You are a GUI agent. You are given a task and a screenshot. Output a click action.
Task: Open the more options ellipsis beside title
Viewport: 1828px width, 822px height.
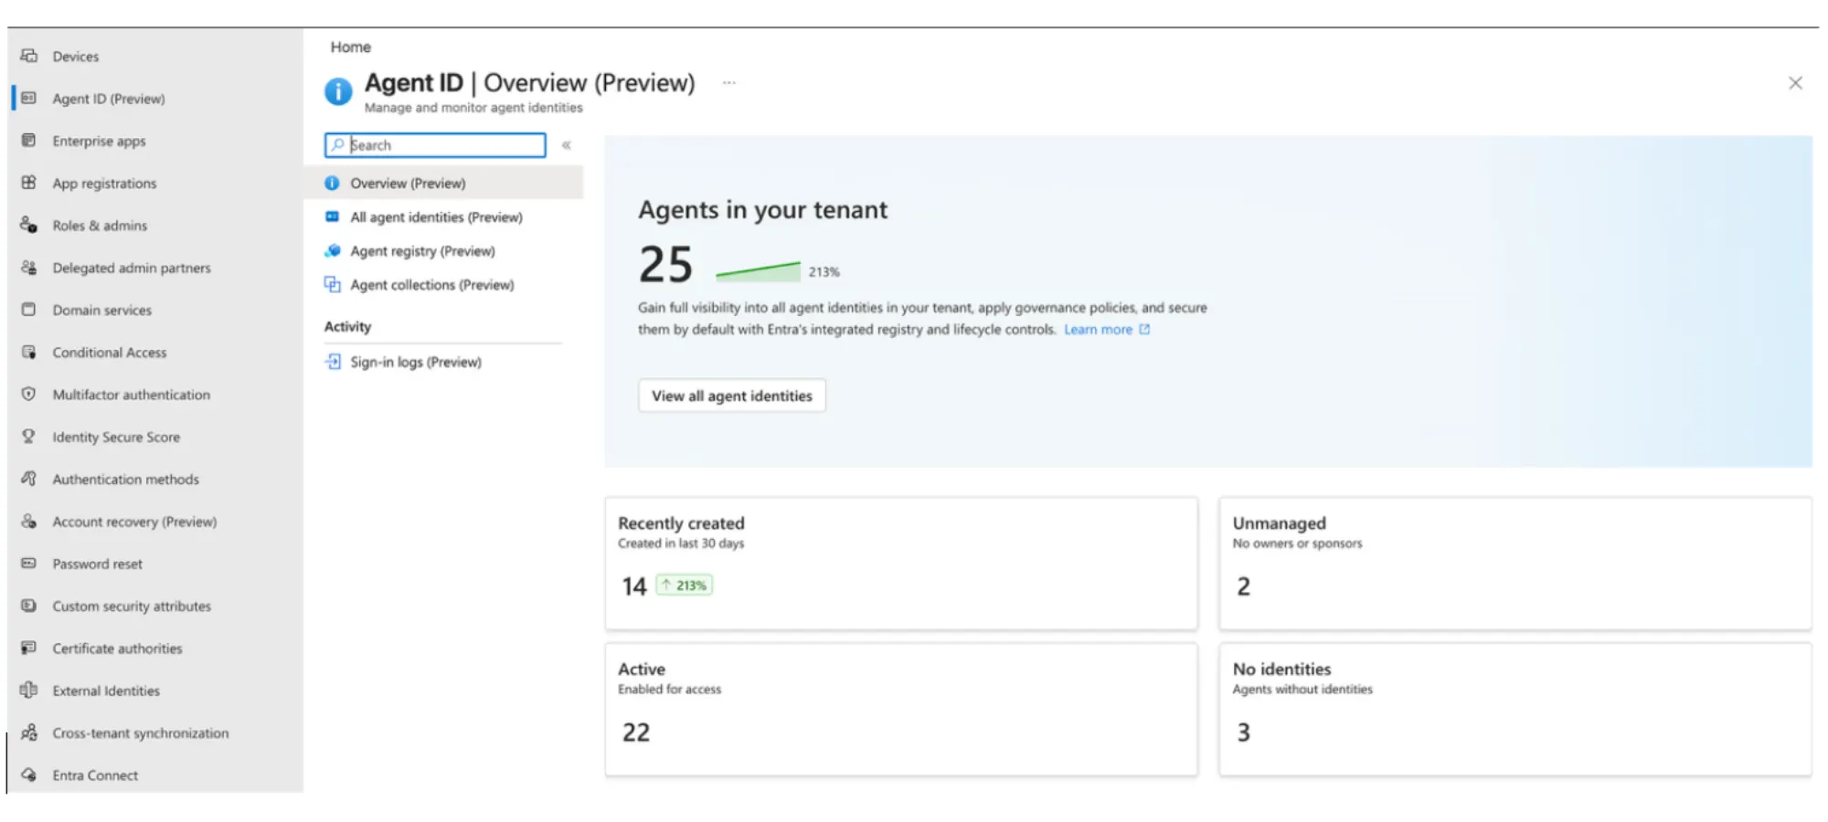[x=728, y=82]
